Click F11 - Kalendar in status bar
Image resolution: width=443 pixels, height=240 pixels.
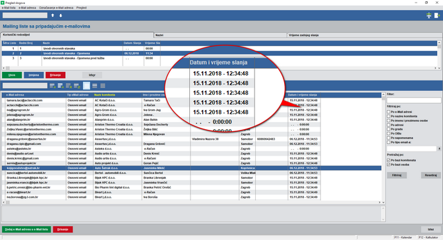(403, 237)
